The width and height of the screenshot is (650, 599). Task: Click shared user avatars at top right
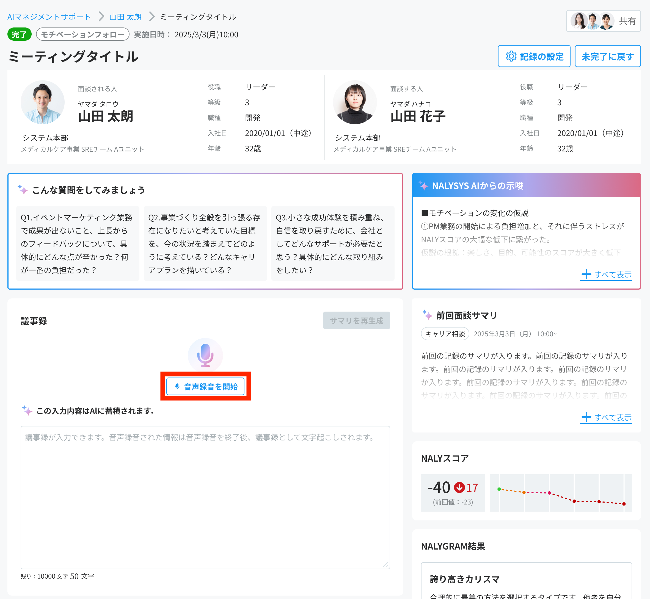(593, 21)
